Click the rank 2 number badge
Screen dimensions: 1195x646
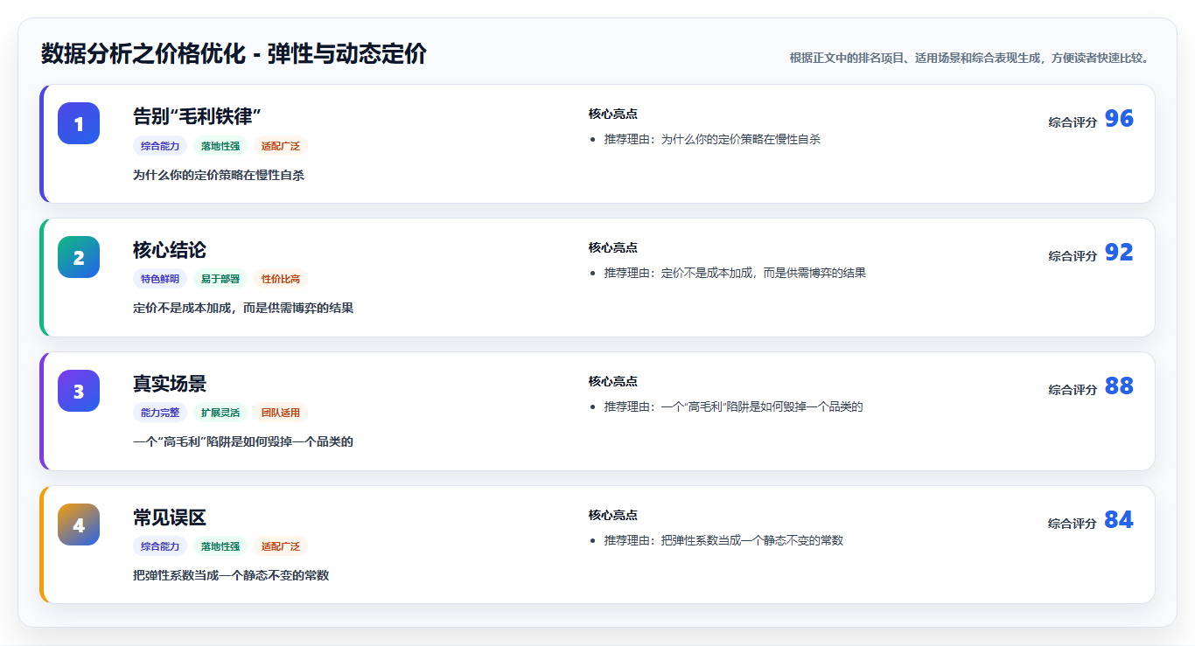point(79,257)
